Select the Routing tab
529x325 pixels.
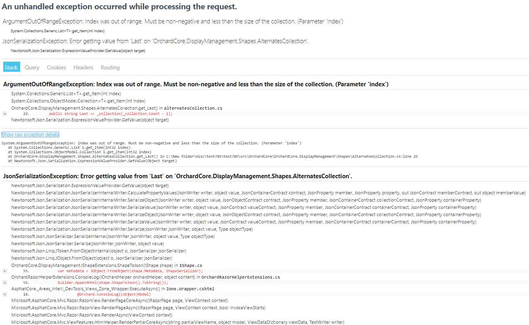(x=110, y=67)
